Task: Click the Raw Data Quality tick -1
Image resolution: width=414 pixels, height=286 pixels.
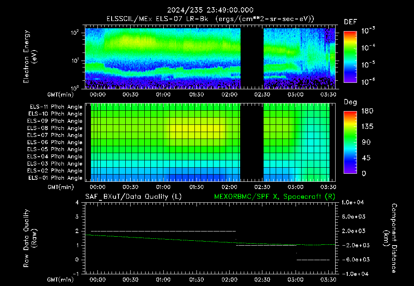Action: pyautogui.click(x=76, y=274)
